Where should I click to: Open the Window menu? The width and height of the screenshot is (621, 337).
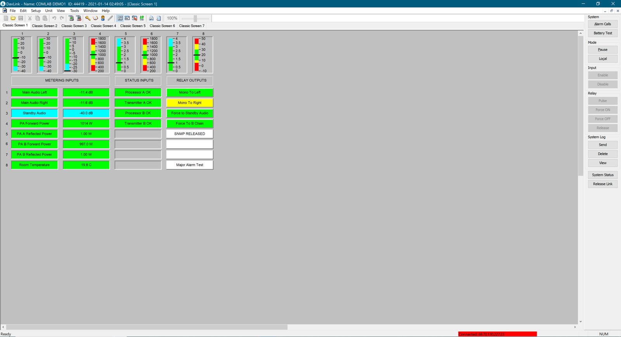point(90,11)
